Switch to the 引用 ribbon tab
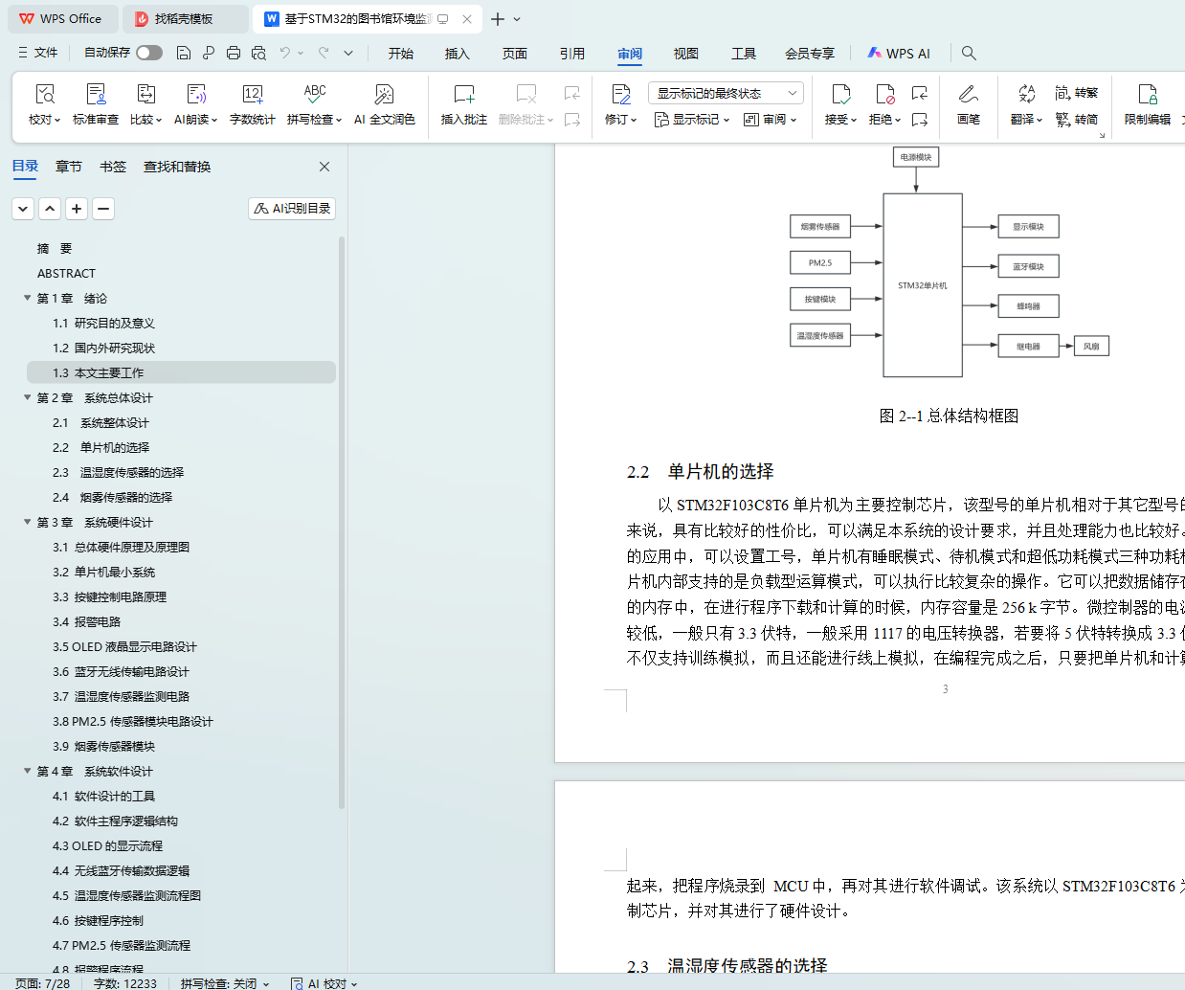 click(572, 54)
